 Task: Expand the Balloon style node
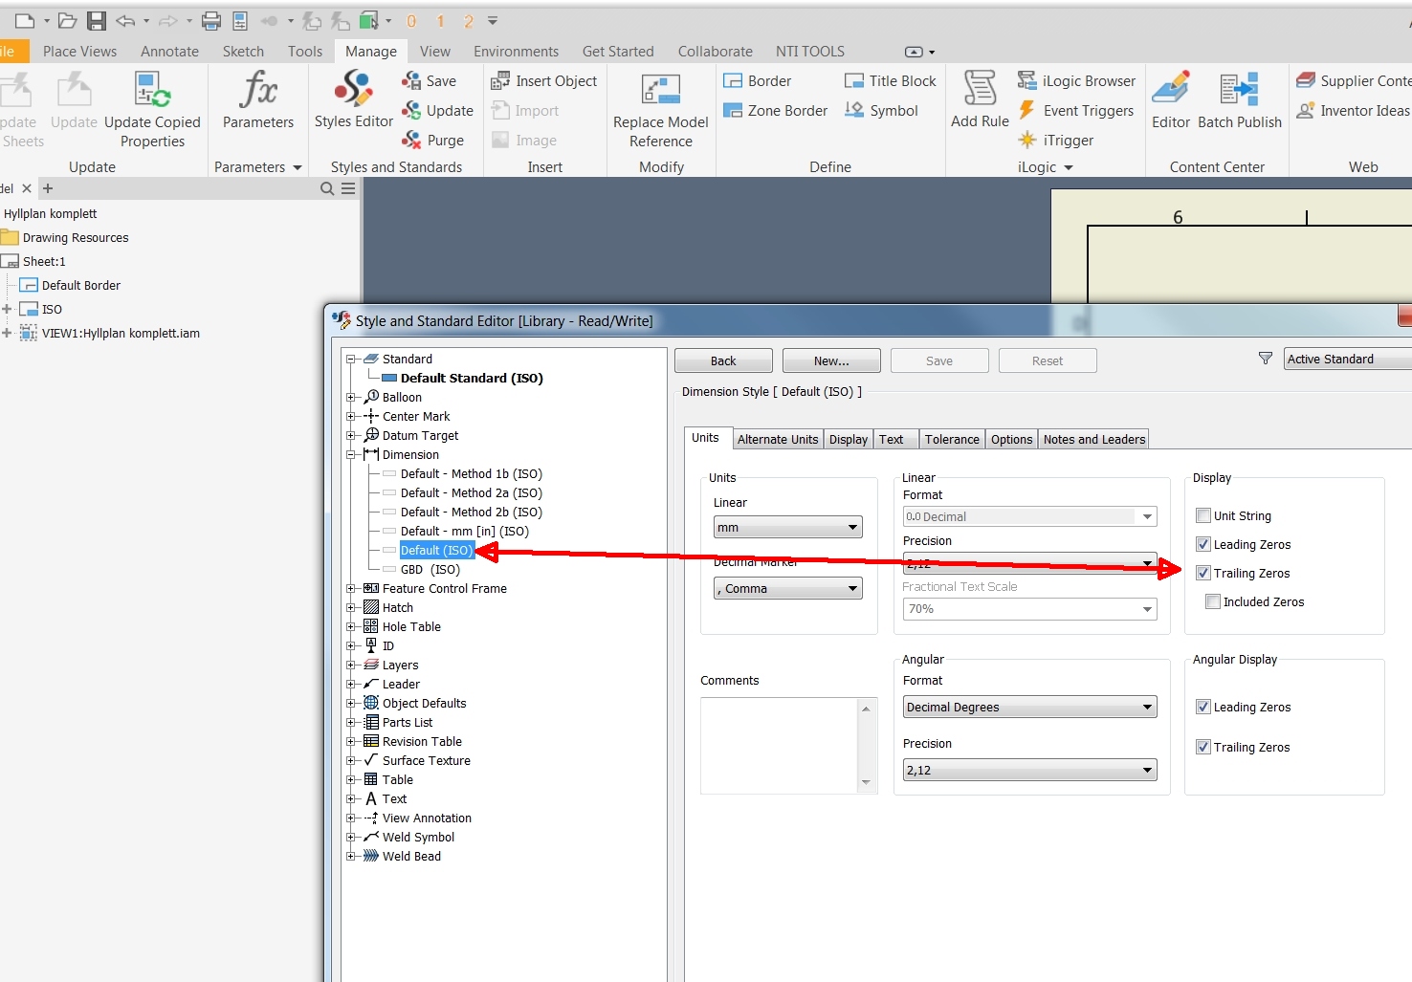click(x=351, y=397)
